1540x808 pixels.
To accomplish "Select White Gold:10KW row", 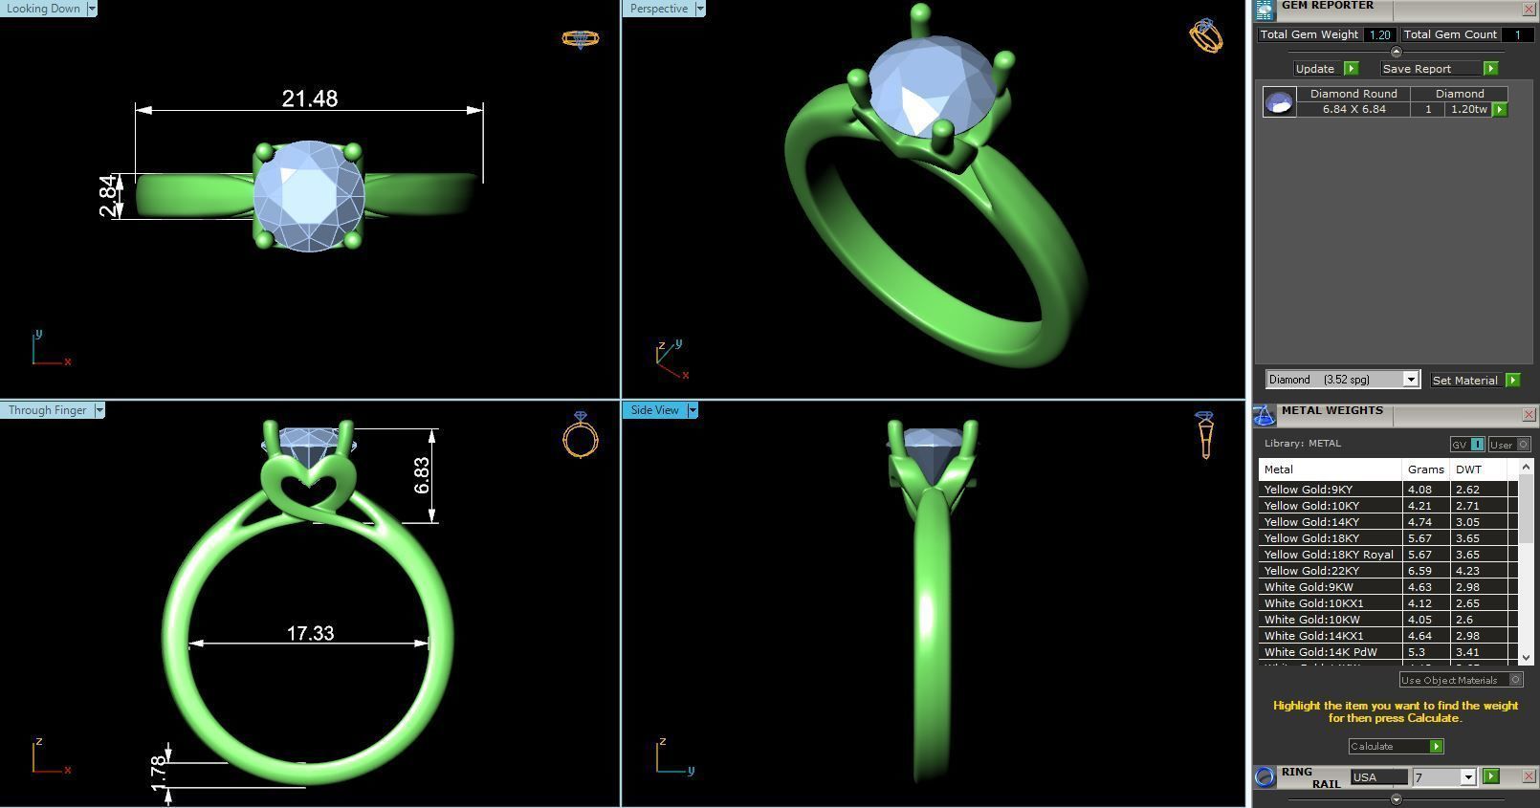I will 1387,620.
